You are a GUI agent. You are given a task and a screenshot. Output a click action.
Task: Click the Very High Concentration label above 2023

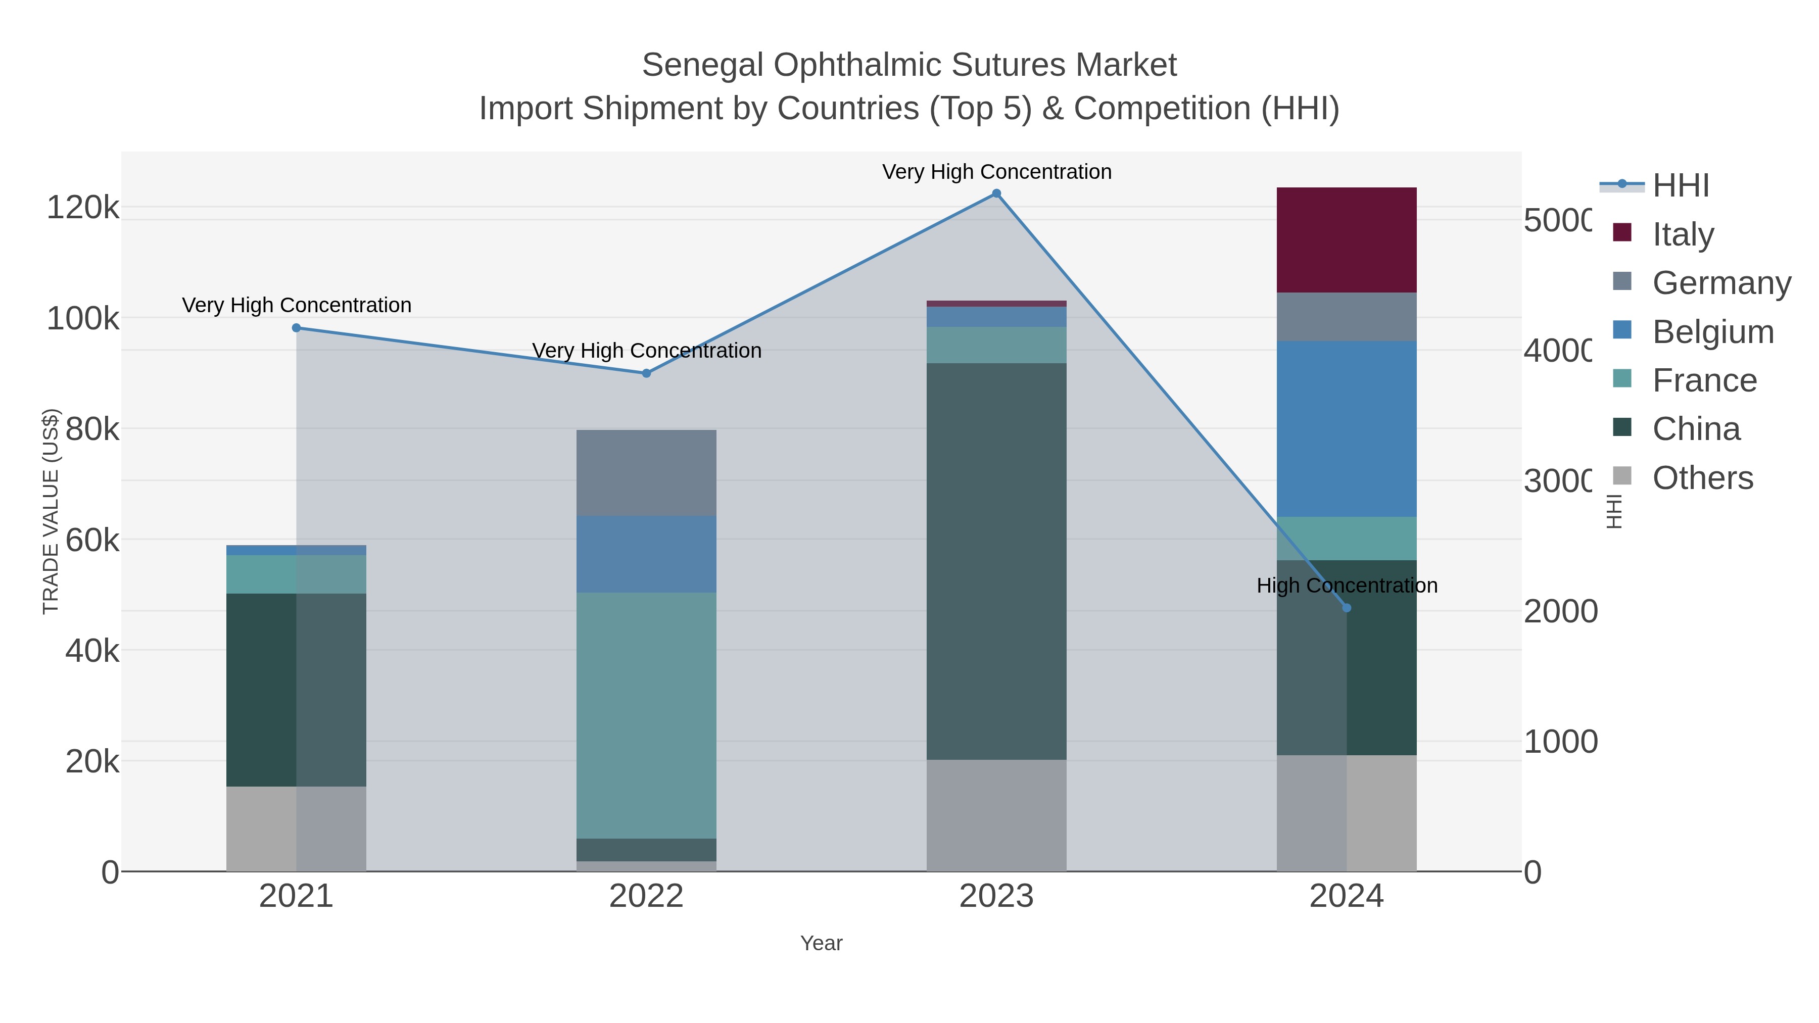[996, 172]
